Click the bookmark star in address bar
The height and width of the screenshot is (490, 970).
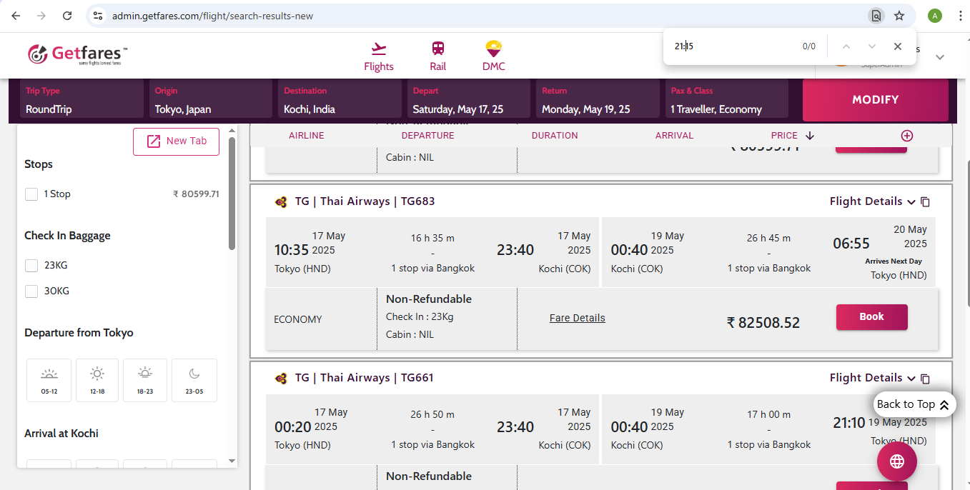tap(899, 16)
